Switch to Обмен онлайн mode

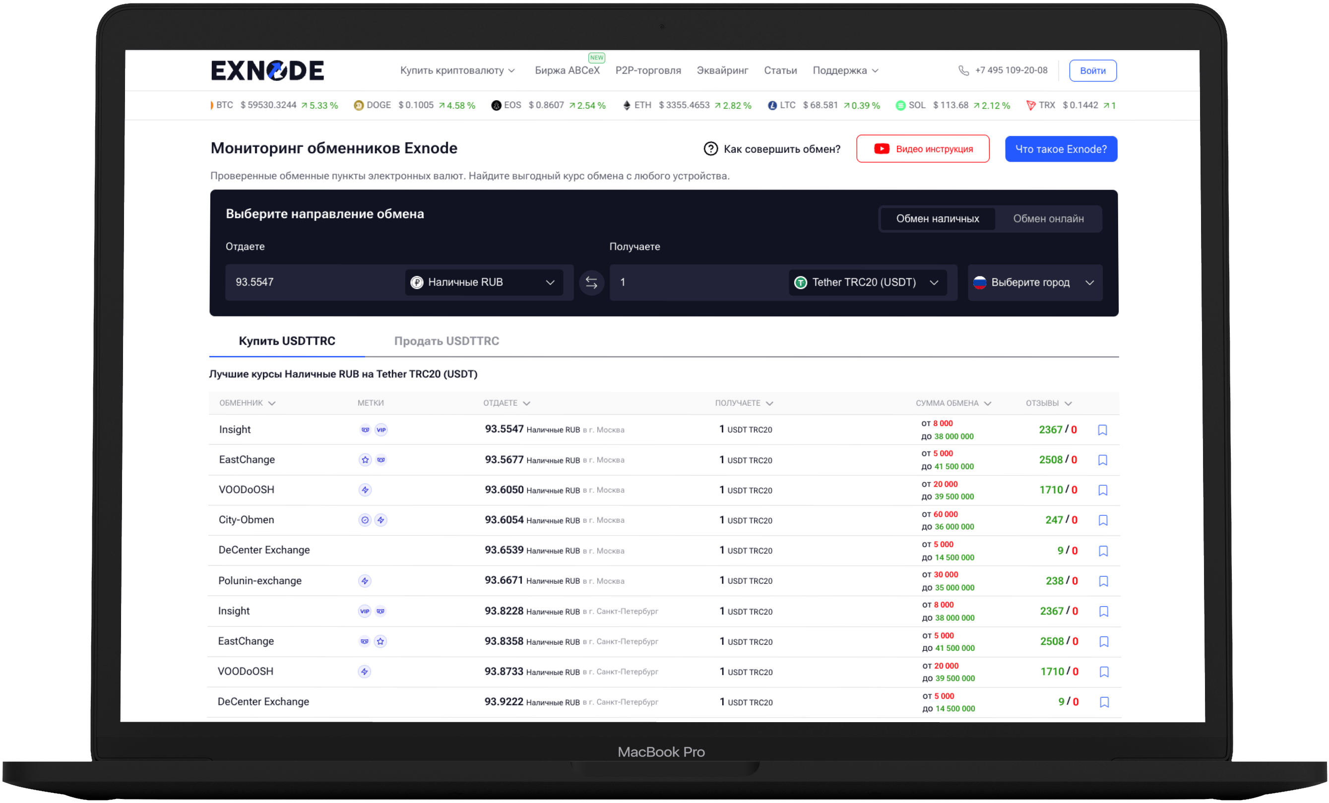coord(1048,219)
